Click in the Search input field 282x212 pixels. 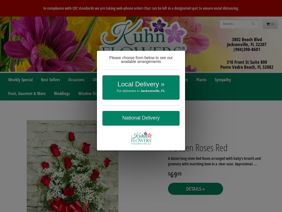(x=236, y=24)
